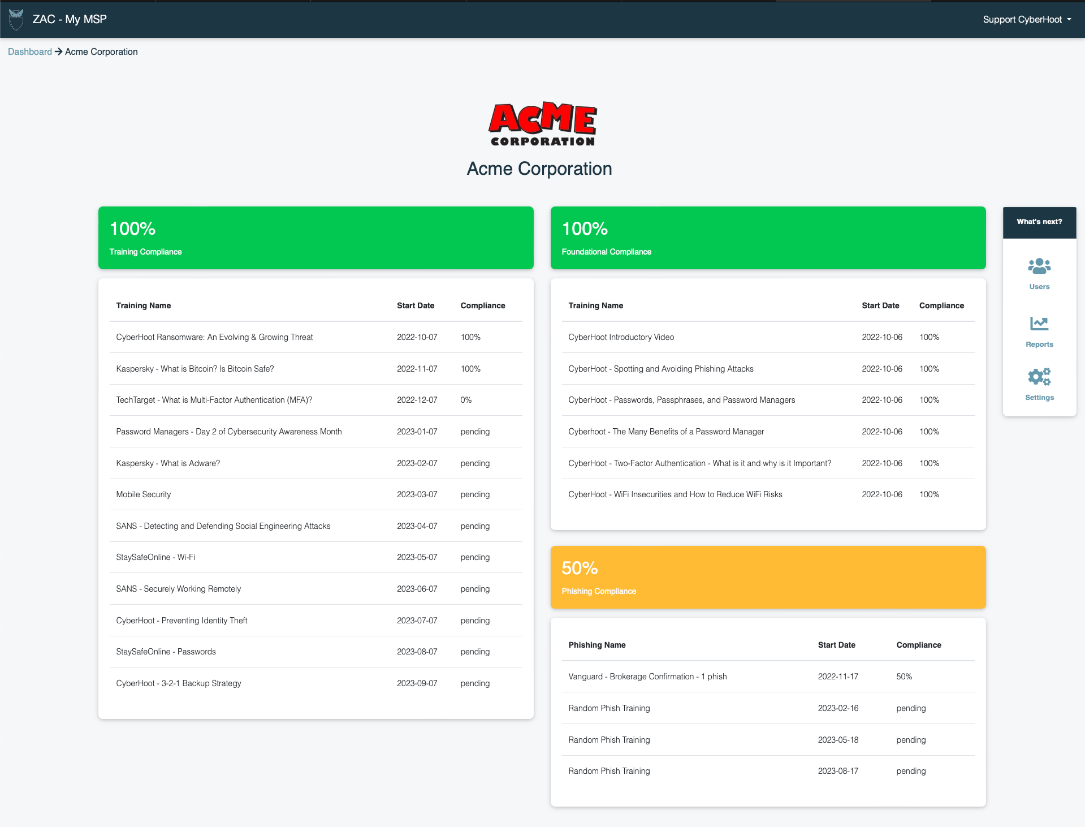This screenshot has width=1085, height=827.
Task: Click Compliance header in foundational table
Action: coord(941,305)
